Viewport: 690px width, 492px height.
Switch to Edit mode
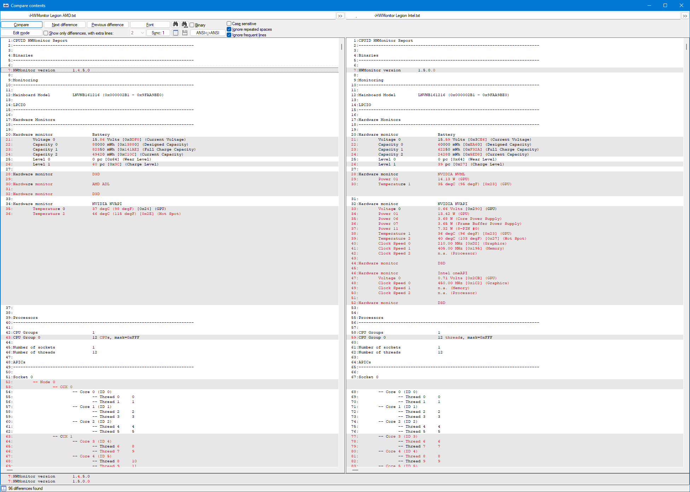(x=22, y=33)
